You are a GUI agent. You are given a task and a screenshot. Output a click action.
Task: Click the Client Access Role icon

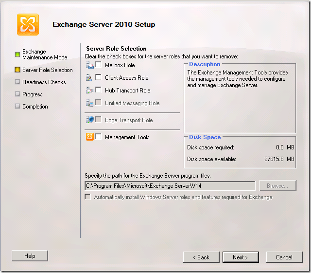(x=89, y=77)
